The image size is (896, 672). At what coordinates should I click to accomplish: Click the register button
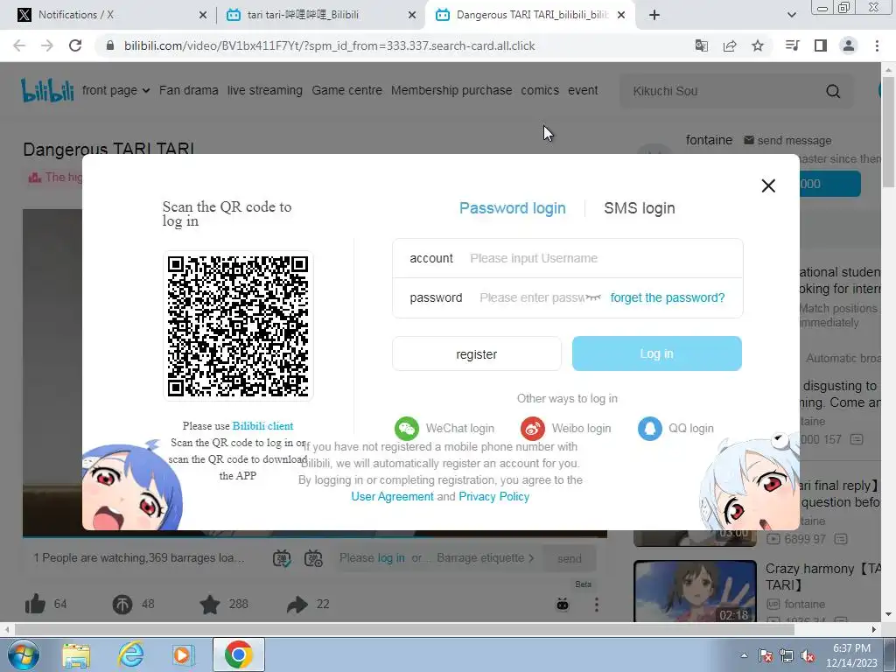click(477, 354)
